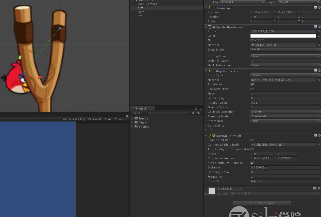Viewport: 321px width, 217px height.
Task: Switch to the Project tab
Action: tap(141, 108)
